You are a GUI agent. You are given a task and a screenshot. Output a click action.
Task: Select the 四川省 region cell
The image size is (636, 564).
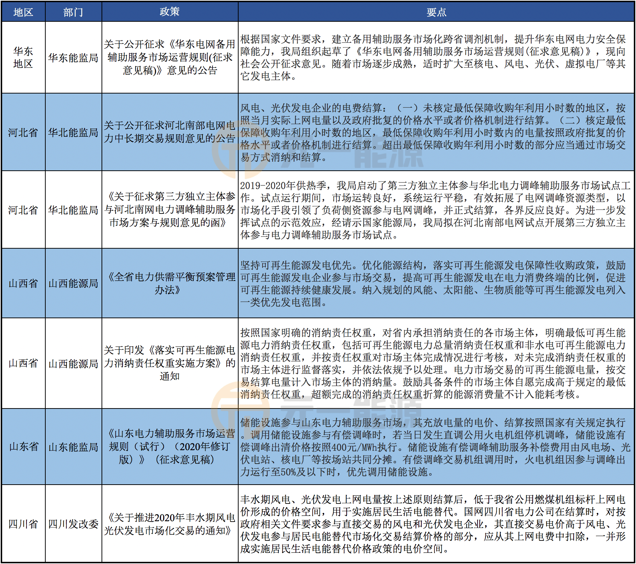23,524
